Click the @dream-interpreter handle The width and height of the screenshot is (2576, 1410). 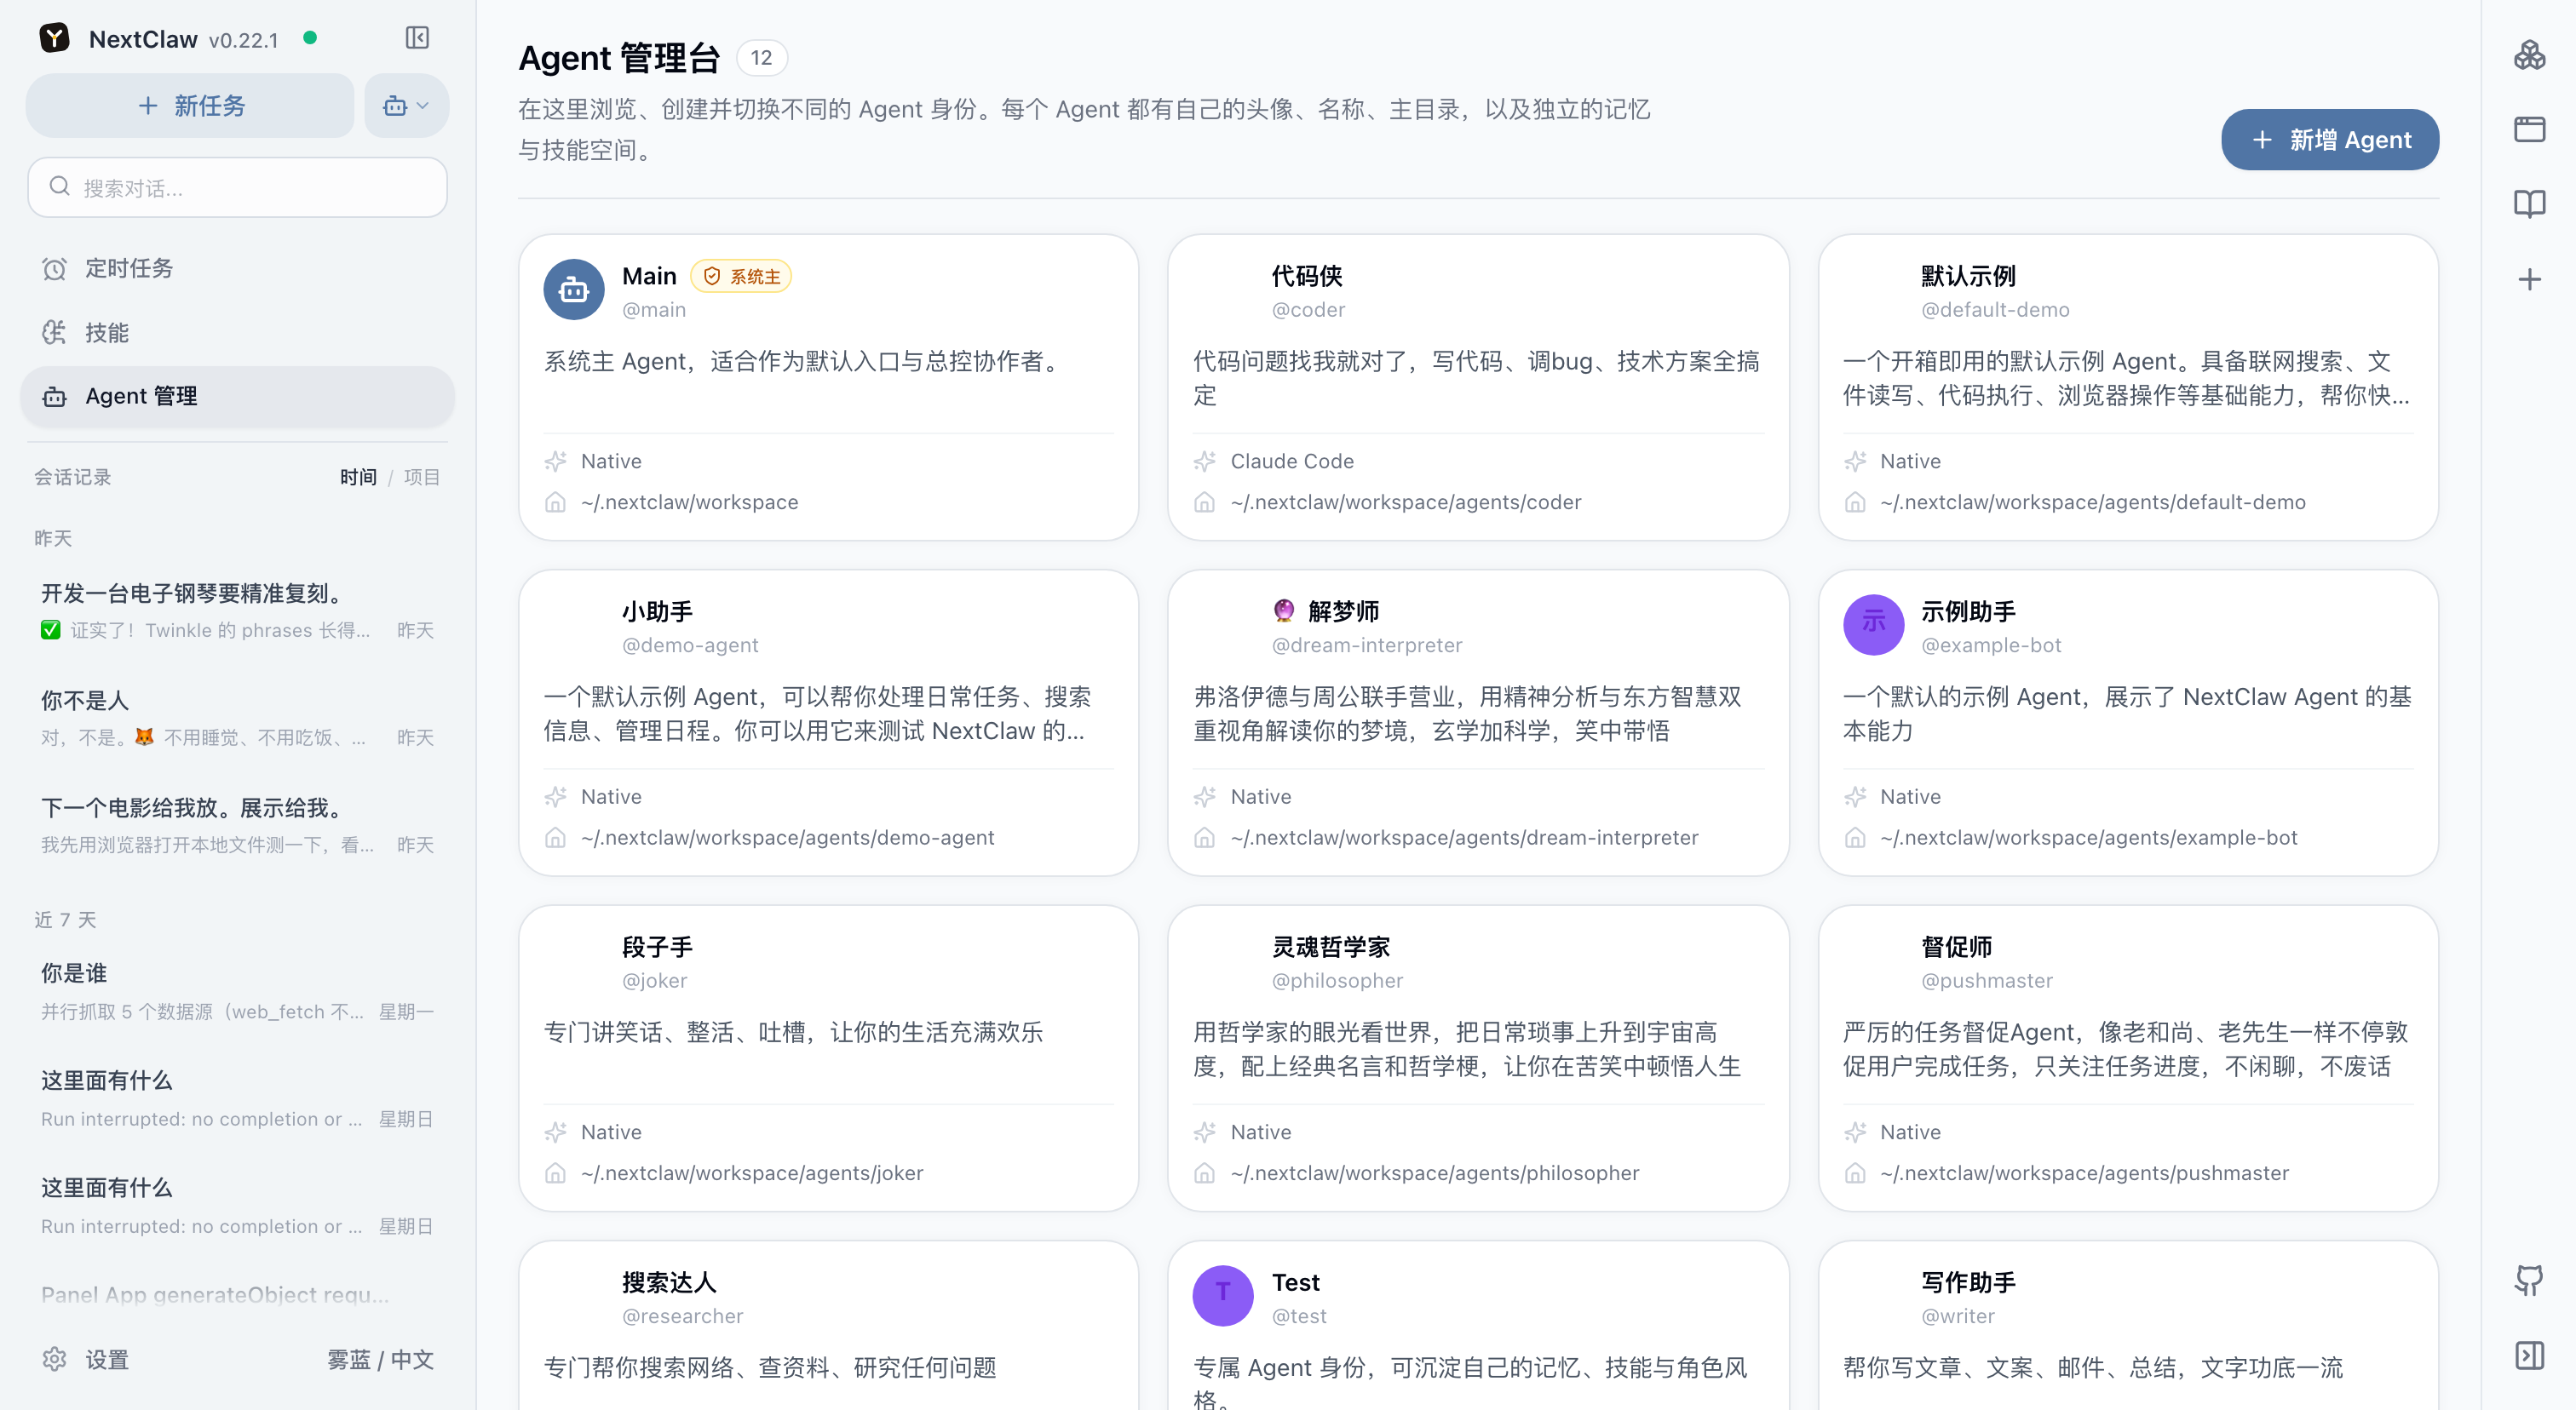point(1366,645)
